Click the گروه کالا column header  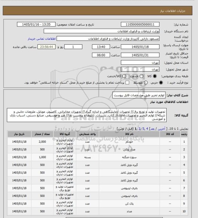point(65,134)
